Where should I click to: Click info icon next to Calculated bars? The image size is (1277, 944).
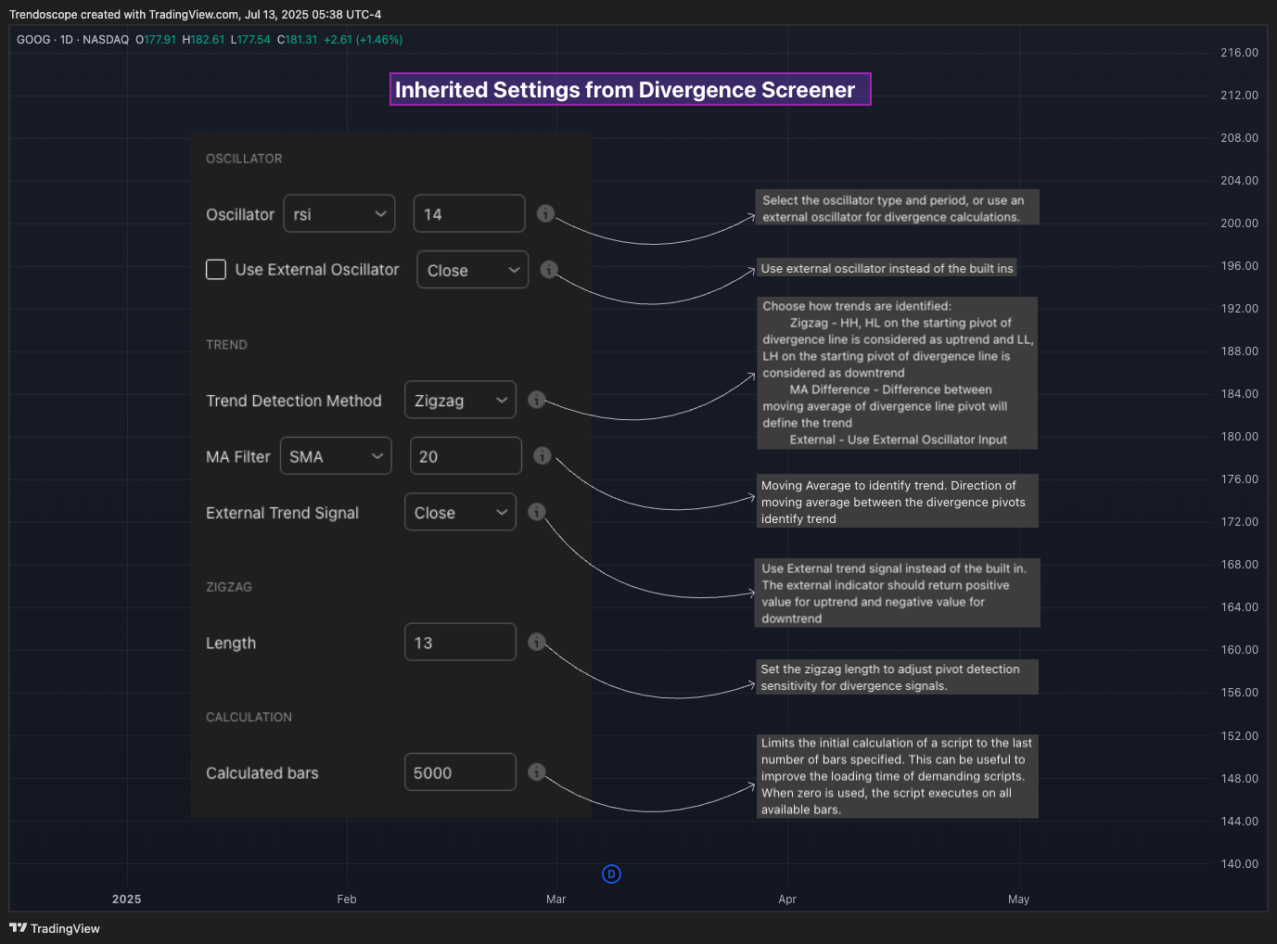(x=537, y=772)
